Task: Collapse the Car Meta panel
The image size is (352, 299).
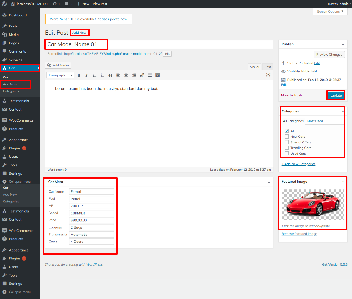Action: point(269,182)
